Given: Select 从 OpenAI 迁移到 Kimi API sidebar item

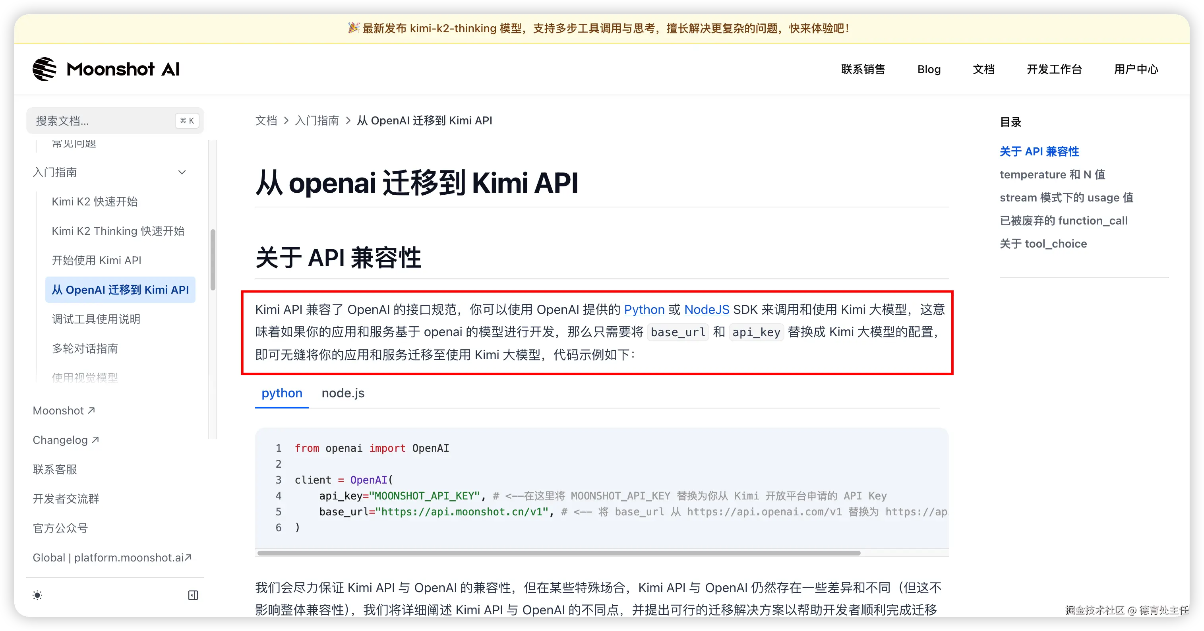Looking at the screenshot, I should [x=120, y=290].
